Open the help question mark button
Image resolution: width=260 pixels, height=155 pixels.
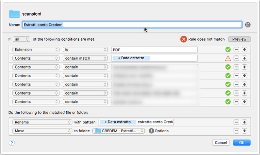(x=12, y=143)
